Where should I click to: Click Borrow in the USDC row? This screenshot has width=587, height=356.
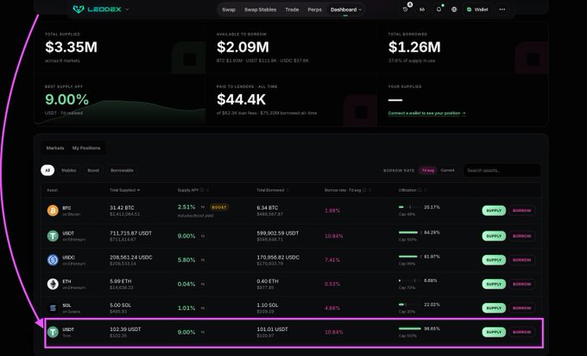(522, 260)
